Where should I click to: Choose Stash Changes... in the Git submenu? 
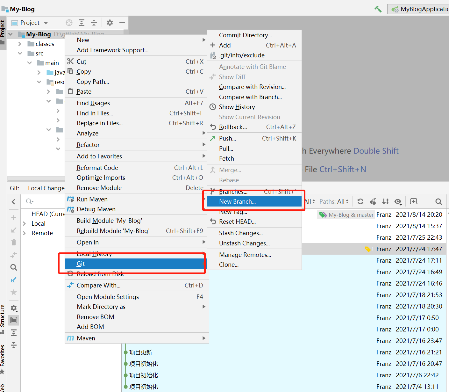(241, 233)
